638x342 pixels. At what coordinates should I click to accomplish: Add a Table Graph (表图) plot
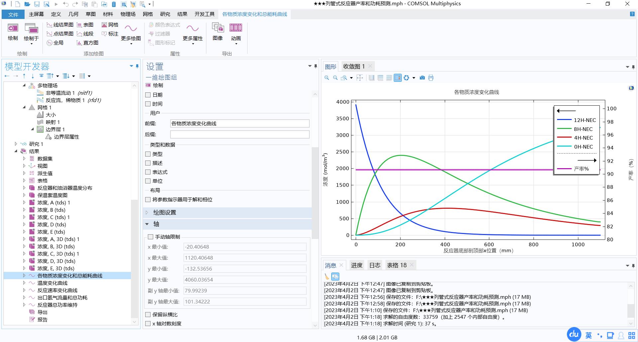(85, 25)
